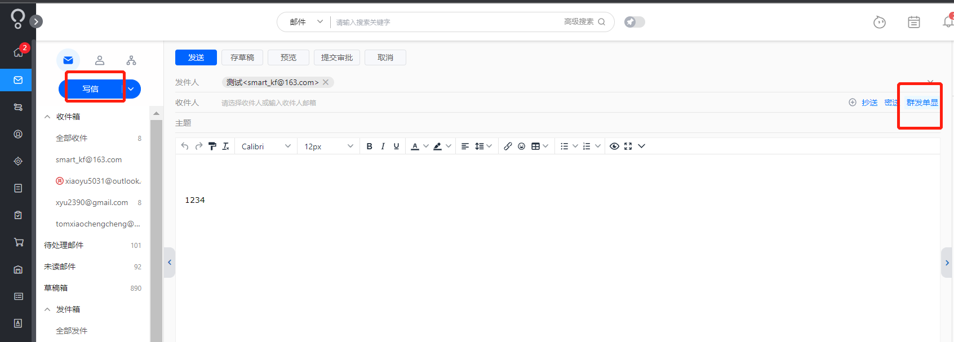954x342 pixels.
Task: Switch to the mail tab icon
Action: tap(68, 60)
